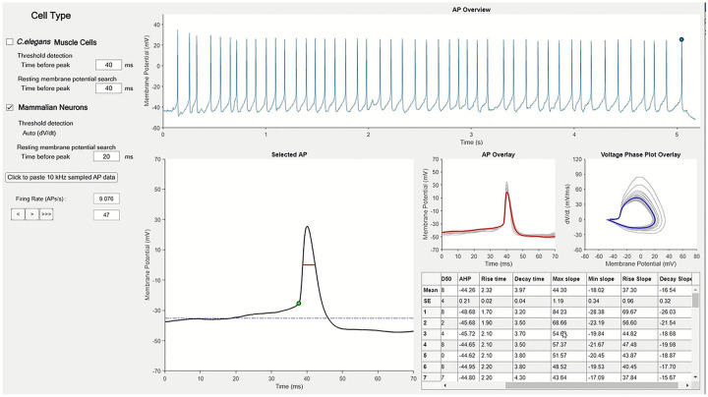Click the Rise time column header

coord(496,279)
